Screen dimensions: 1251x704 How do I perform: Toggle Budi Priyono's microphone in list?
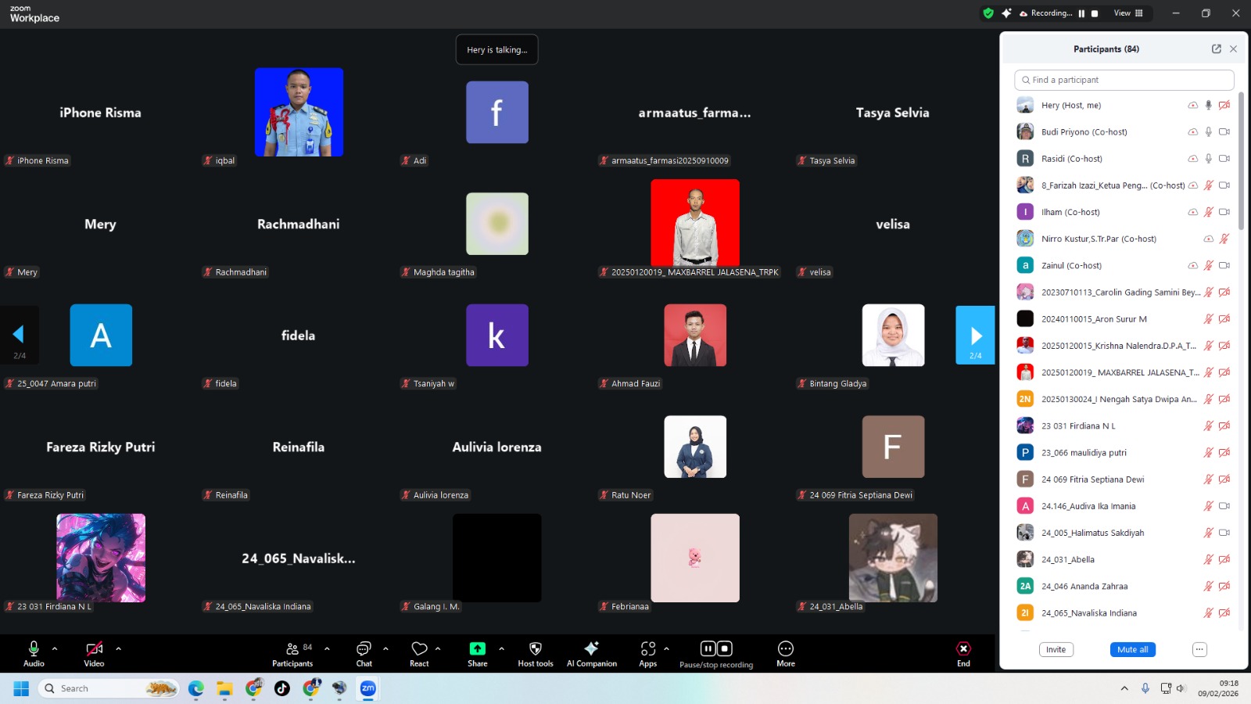tap(1208, 132)
